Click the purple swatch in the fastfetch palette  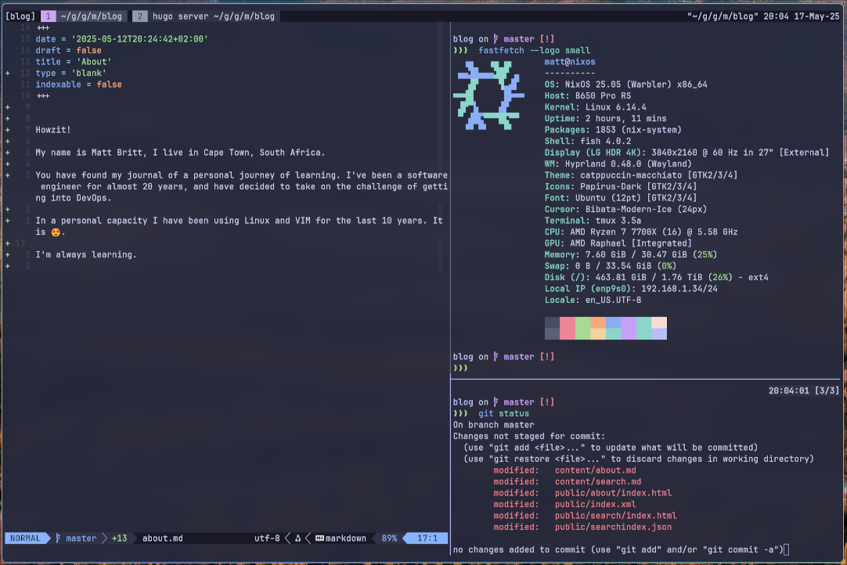coord(629,329)
